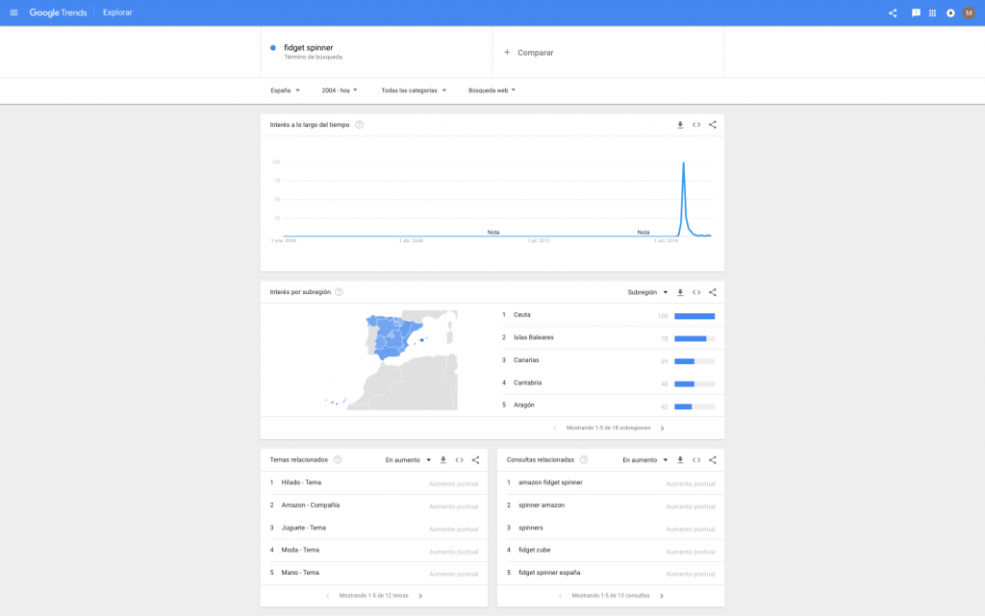The width and height of the screenshot is (985, 616).
Task: Select Aragón subregion row
Action: pos(608,406)
